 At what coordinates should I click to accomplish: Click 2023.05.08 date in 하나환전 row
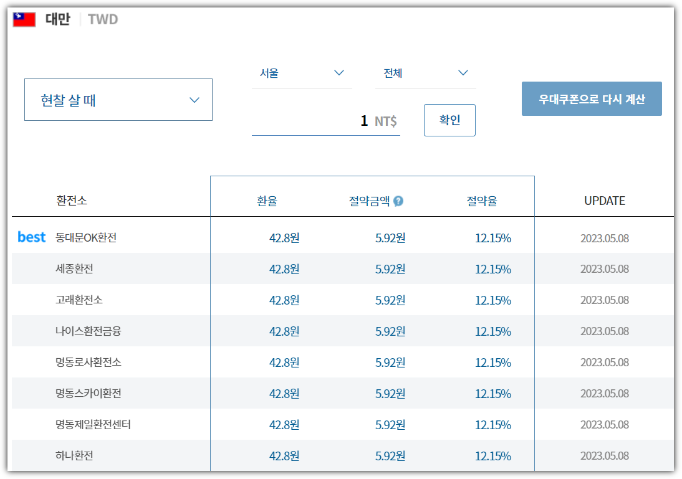click(605, 456)
